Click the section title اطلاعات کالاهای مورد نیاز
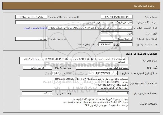 [x=141, y=54]
